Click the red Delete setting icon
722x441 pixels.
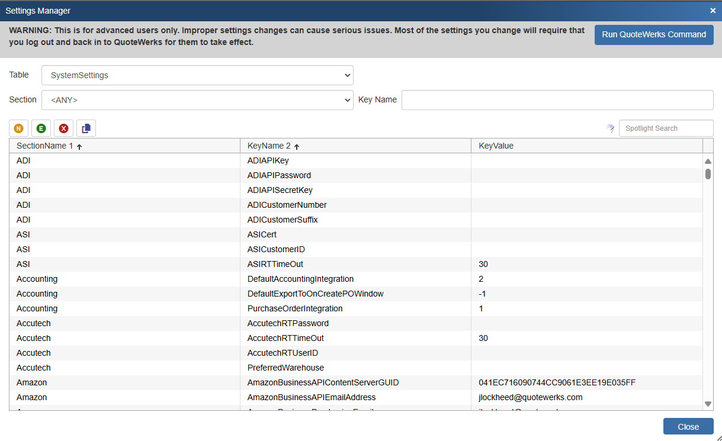tap(63, 128)
